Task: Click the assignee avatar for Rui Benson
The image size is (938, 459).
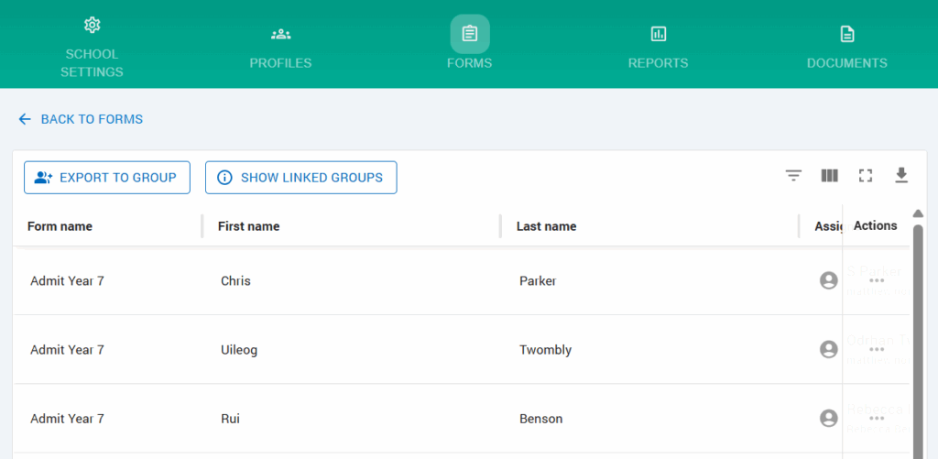Action: pos(829,418)
